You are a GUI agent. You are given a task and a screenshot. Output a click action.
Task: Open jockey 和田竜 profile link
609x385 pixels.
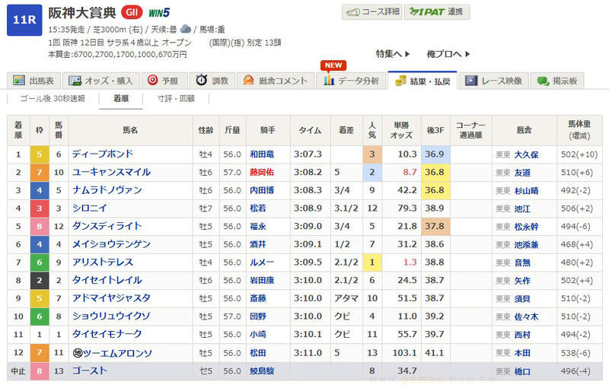[261, 154]
